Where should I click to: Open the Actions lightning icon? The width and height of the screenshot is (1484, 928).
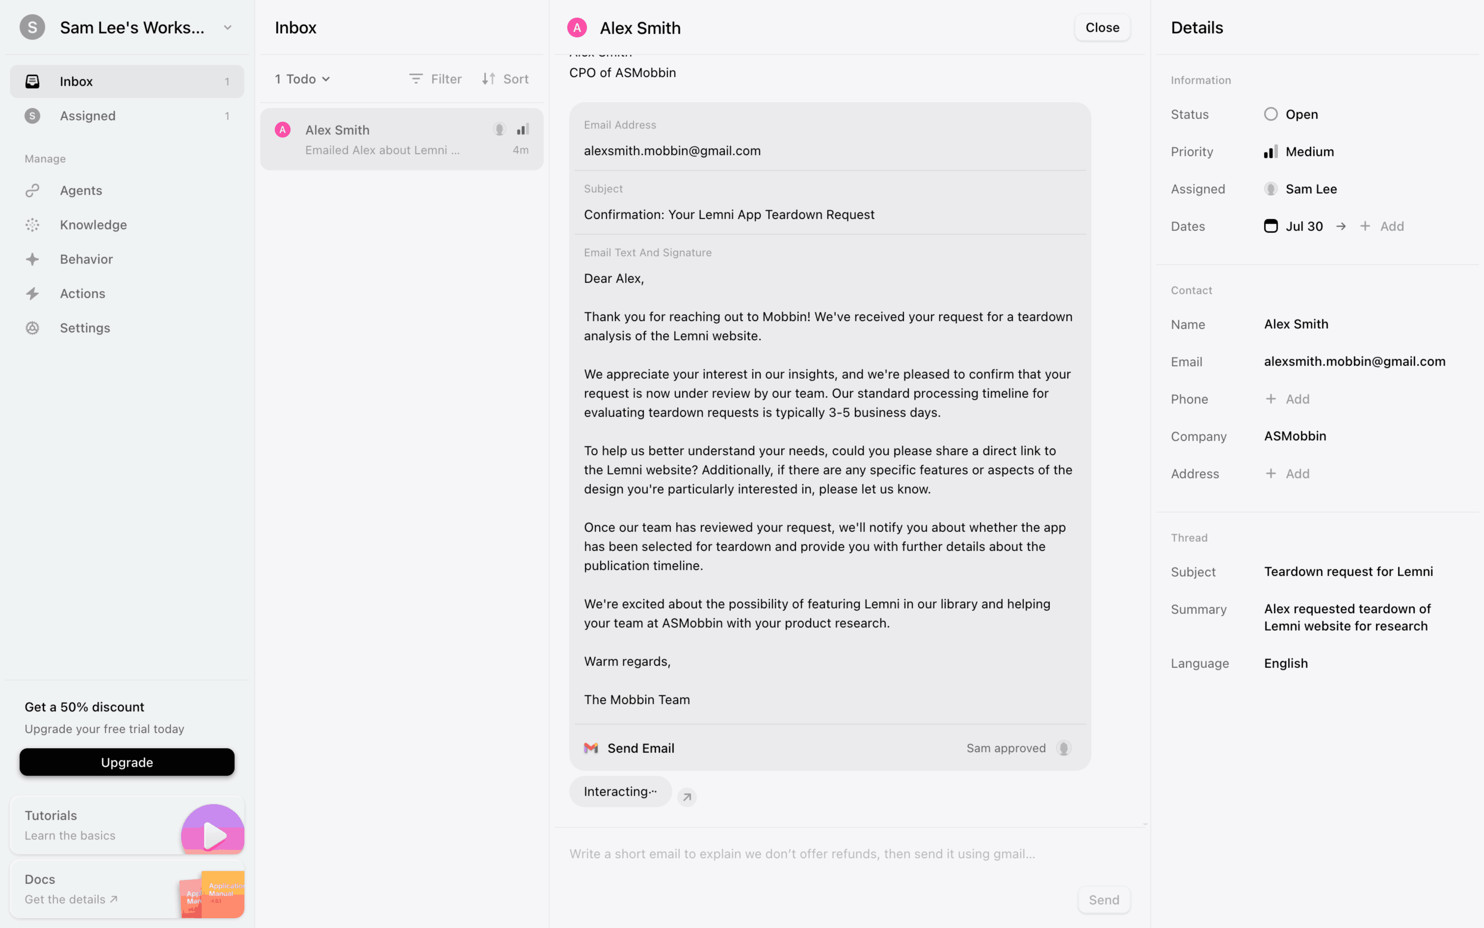(32, 294)
